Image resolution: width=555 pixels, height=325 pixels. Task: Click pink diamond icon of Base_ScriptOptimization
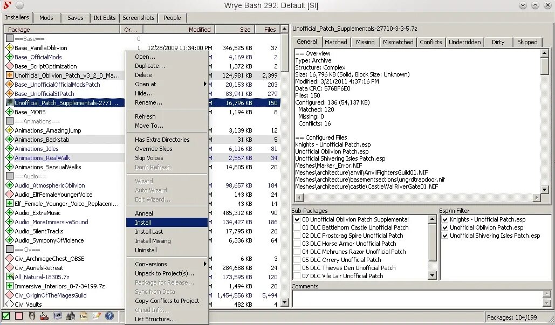click(10, 66)
